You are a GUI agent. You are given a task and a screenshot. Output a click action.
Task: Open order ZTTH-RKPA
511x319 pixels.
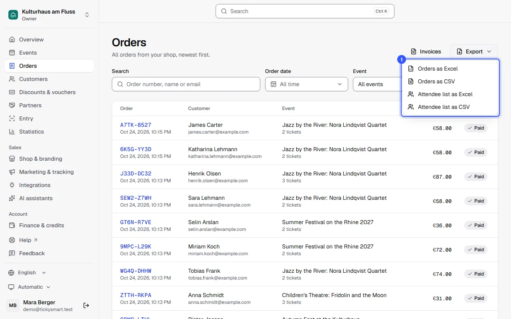click(136, 295)
